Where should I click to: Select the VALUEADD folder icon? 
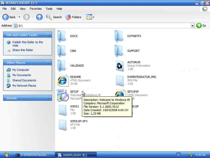click(x=62, y=66)
